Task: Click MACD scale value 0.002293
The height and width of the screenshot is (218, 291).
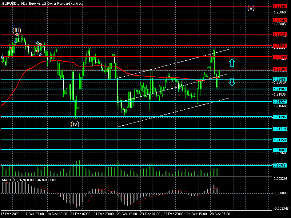Action: point(280,179)
